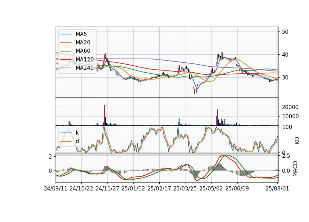Click the MA120 legend label
309x222 pixels.
85,59
